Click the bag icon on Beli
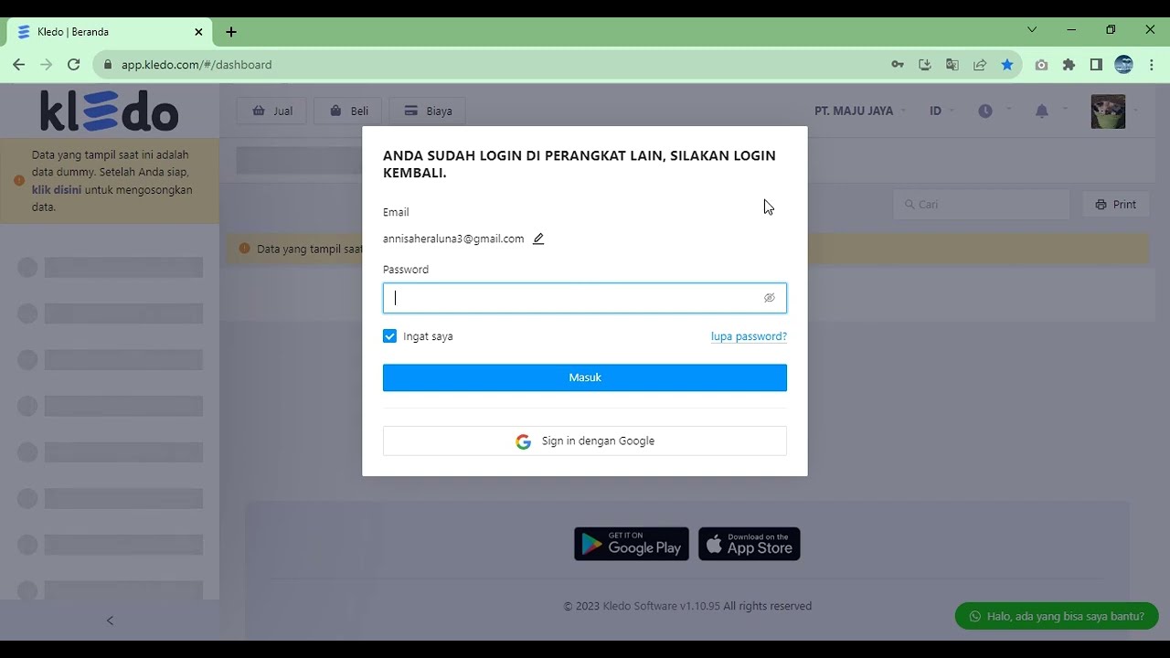This screenshot has width=1170, height=658. 335,111
